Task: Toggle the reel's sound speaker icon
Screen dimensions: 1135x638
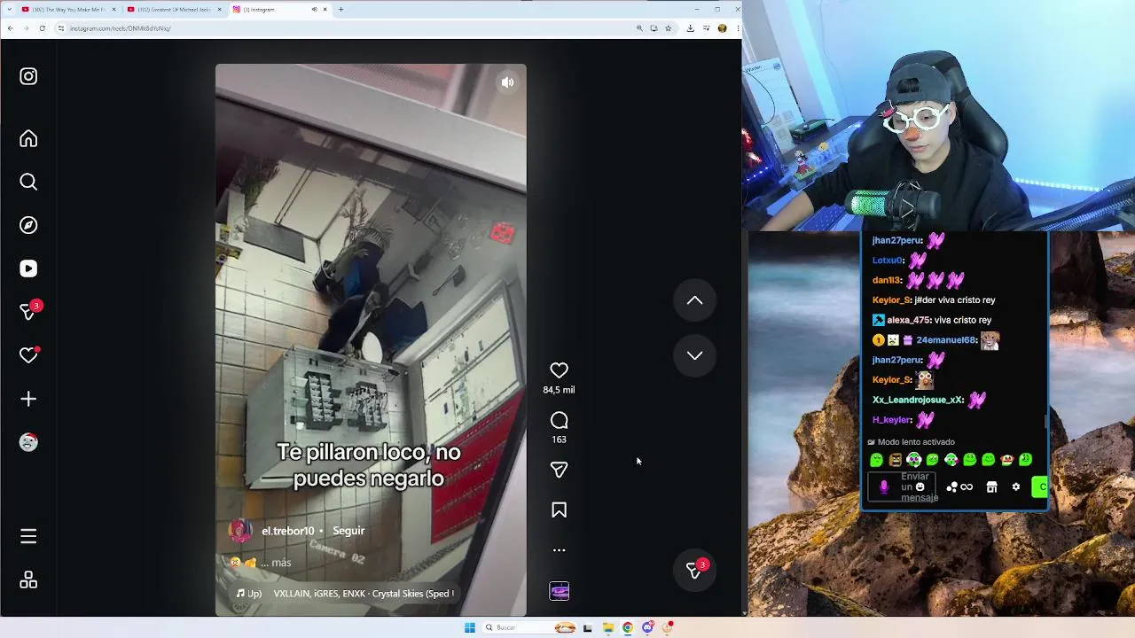Action: click(507, 82)
